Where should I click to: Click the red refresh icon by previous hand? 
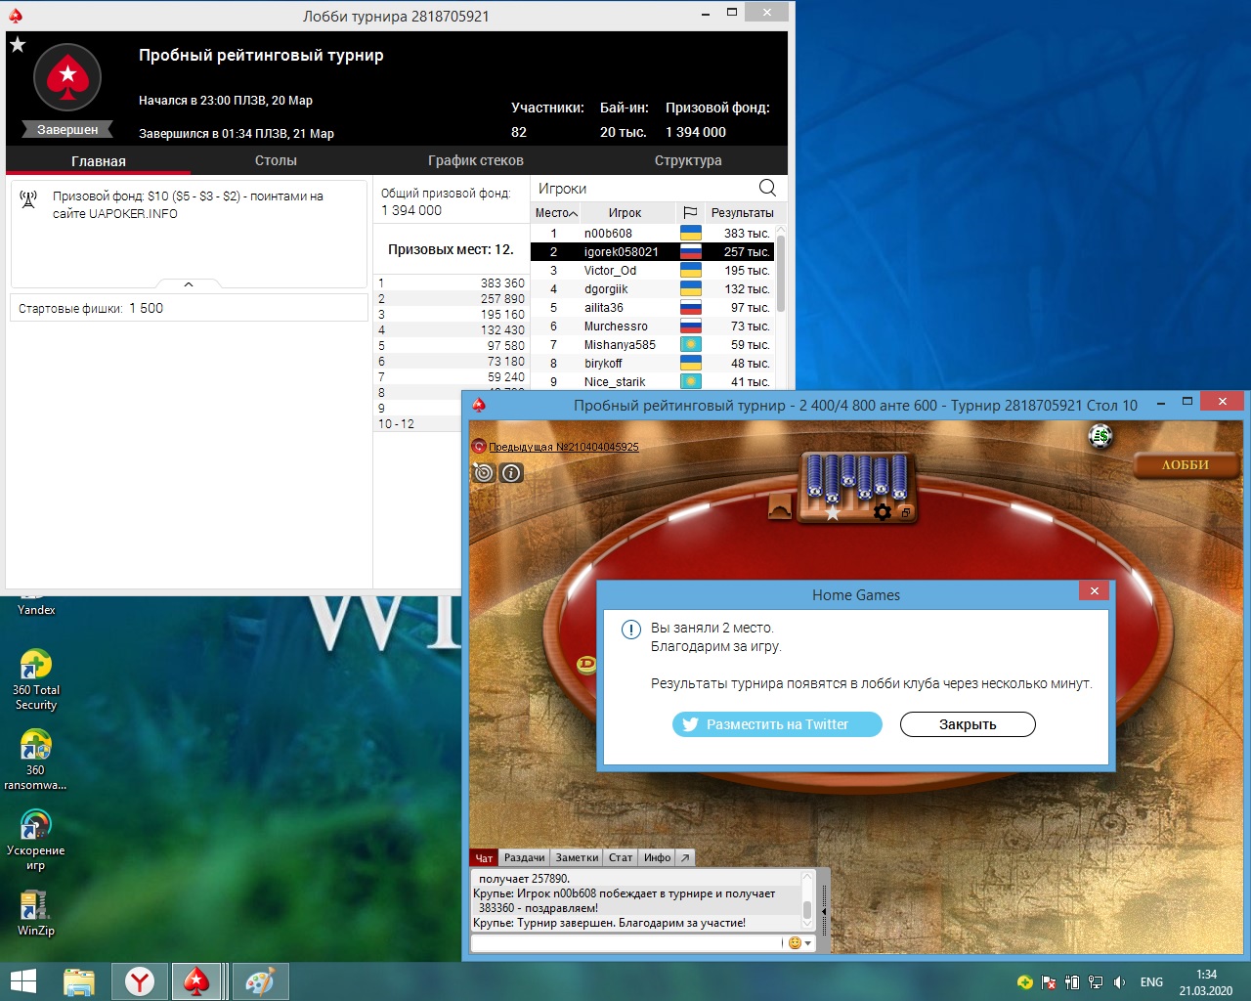point(479,446)
